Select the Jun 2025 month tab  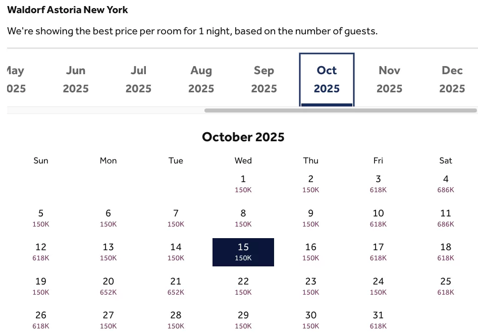[x=76, y=80]
